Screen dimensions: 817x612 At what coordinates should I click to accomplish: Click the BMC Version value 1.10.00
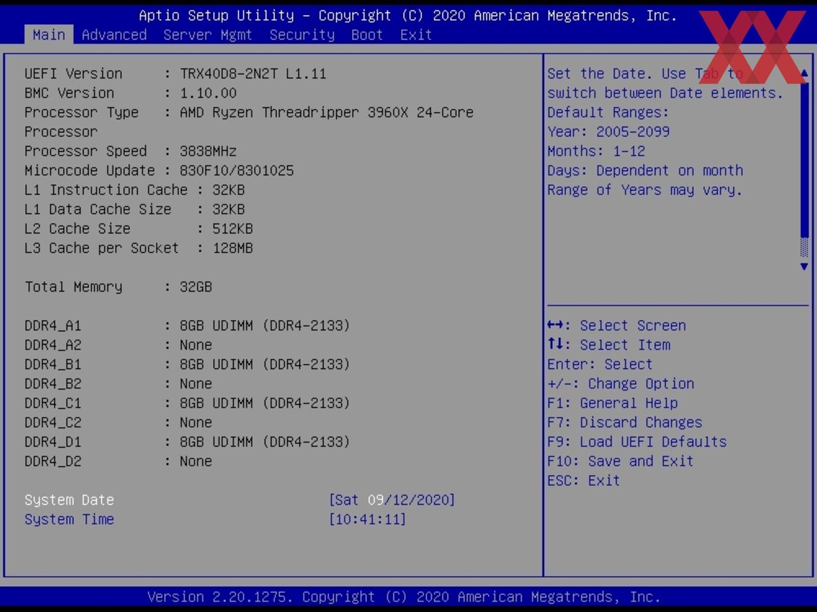coord(208,93)
